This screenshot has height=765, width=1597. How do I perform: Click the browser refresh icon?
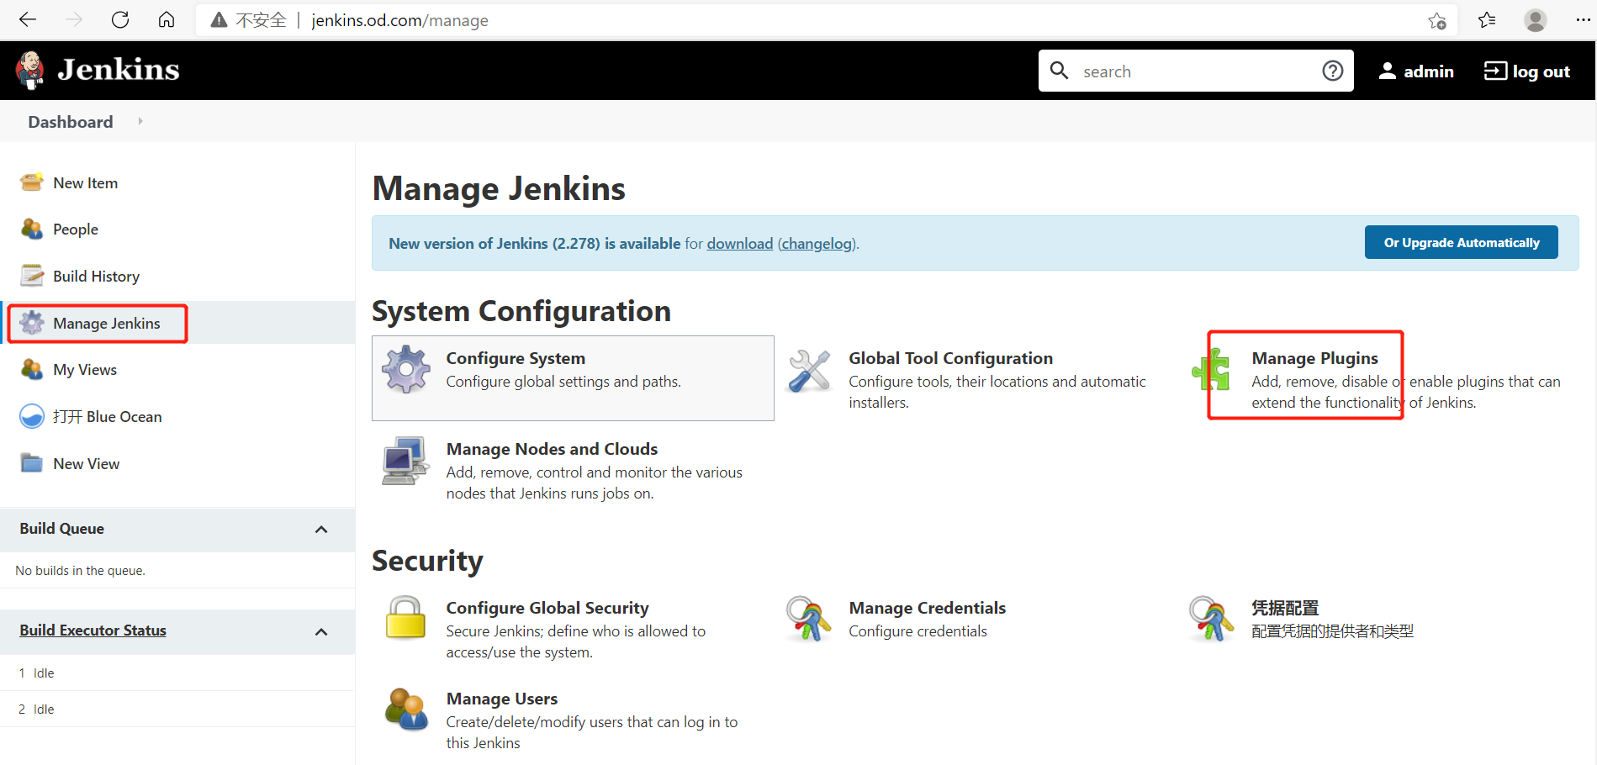point(120,20)
